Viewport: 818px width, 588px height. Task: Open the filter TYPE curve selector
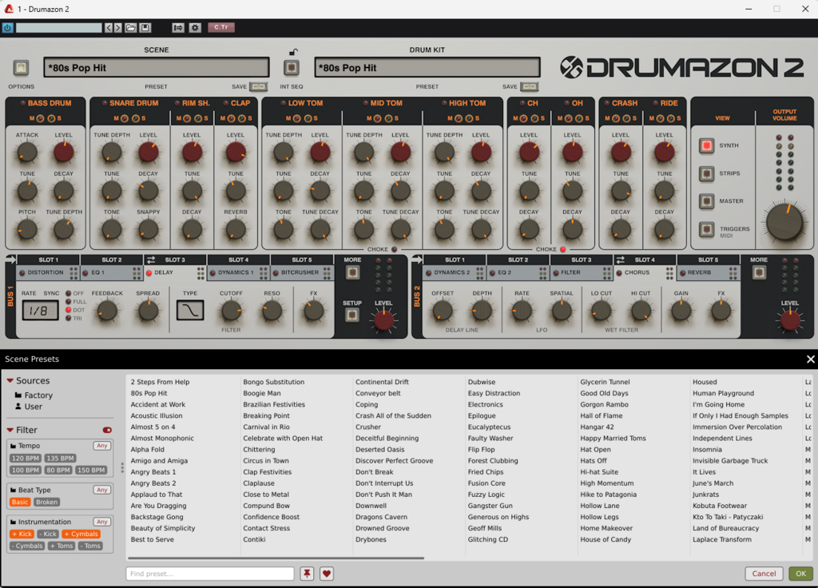[x=190, y=311]
